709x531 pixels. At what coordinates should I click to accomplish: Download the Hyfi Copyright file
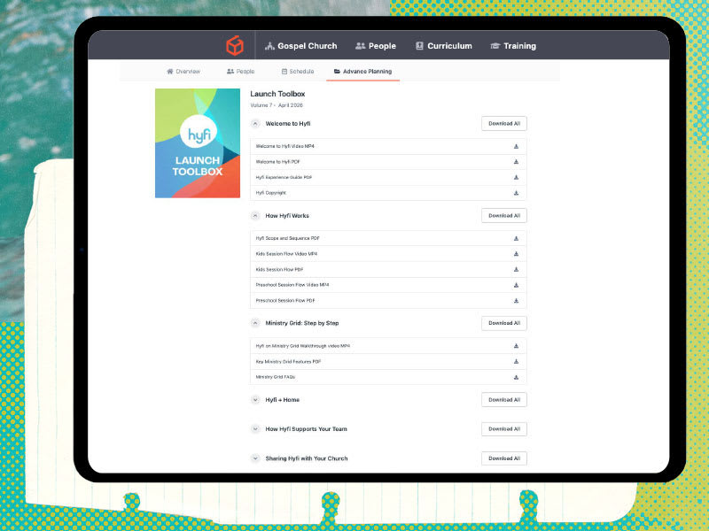pyautogui.click(x=516, y=193)
